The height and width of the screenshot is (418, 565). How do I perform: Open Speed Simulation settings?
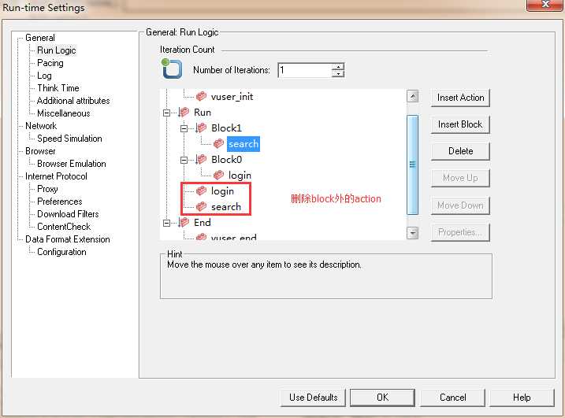pos(69,139)
